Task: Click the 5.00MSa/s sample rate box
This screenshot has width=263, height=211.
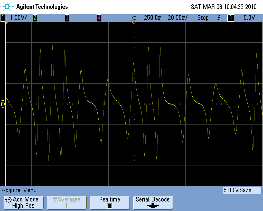Action: [x=242, y=190]
